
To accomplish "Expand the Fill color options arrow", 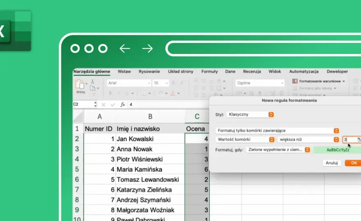I will (x=166, y=93).
